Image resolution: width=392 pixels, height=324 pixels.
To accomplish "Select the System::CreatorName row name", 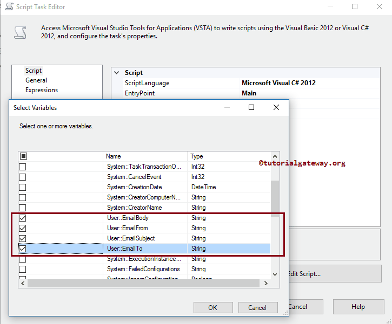I will (135, 208).
